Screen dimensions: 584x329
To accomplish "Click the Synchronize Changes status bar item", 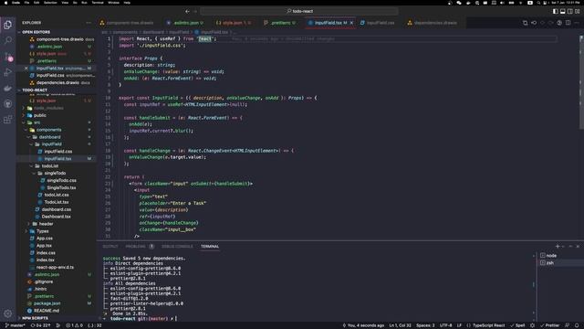I will pos(40,325).
